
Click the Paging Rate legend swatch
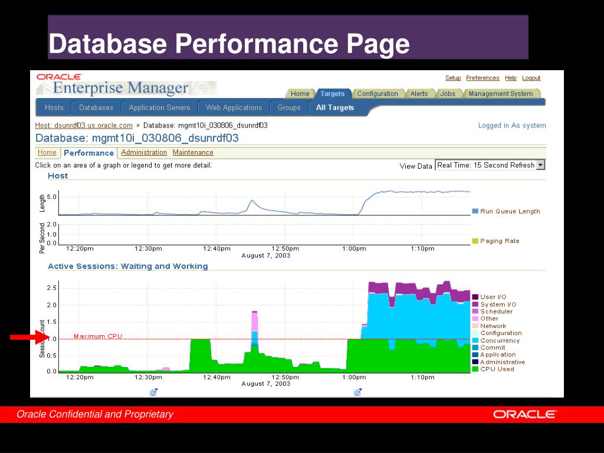475,241
